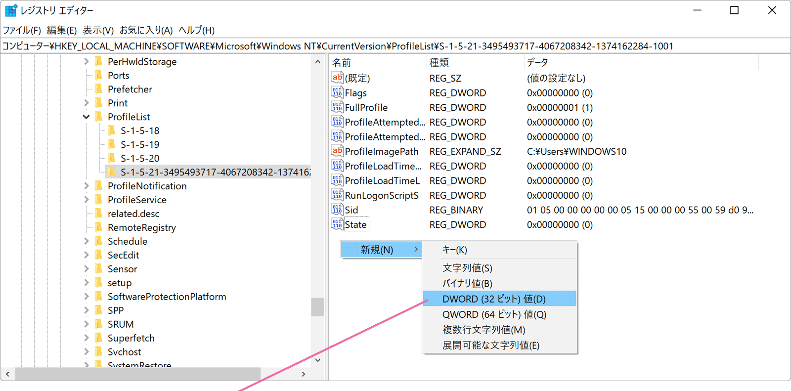Click the tree pane scroll down arrow
This screenshot has width=791, height=391.
[318, 360]
